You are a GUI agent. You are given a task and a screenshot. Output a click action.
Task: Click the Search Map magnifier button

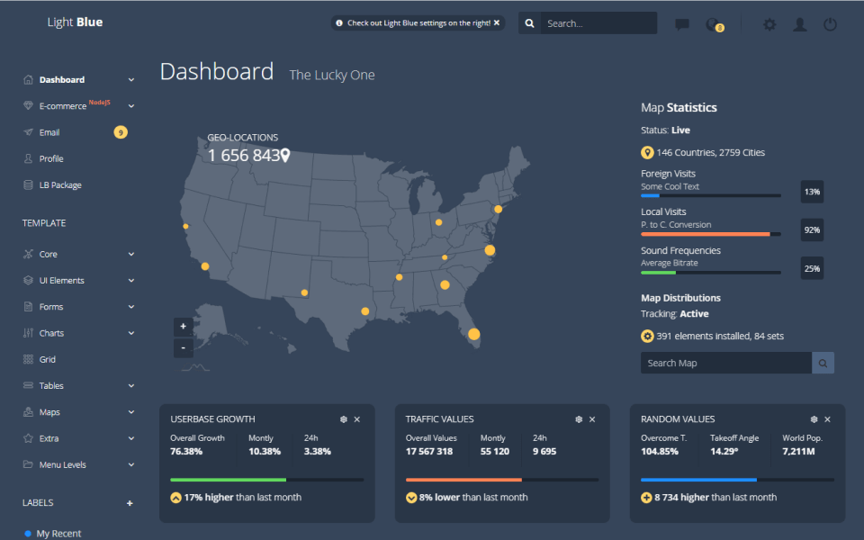(x=823, y=363)
